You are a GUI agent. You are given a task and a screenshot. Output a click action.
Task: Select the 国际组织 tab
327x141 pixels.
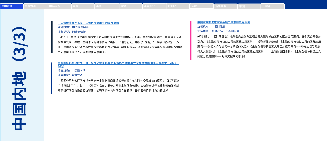pos(59,6)
